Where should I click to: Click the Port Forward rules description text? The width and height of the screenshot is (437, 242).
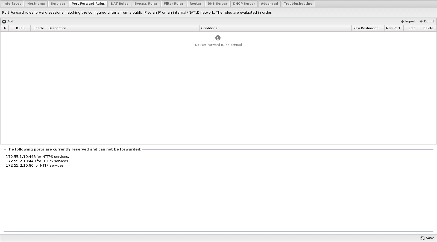point(137,13)
